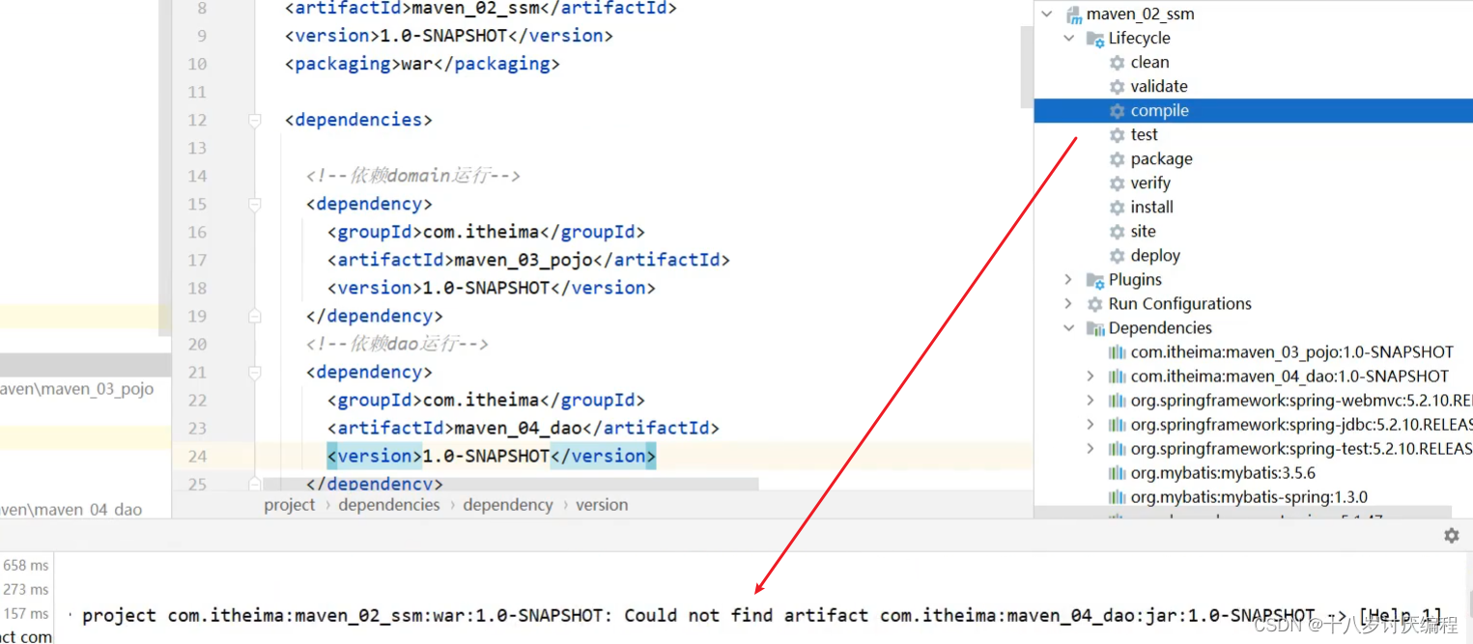This screenshot has width=1473, height=644.
Task: Open the run panel settings gear
Action: click(1451, 535)
